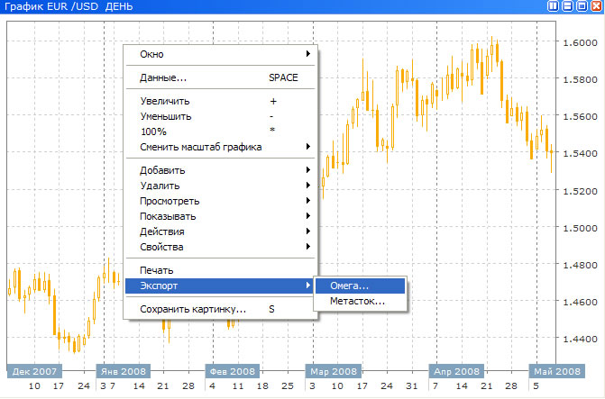
Task: Click Сохранить картинку... menu item
Action: pos(222,309)
